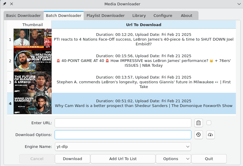243x166 pixels.
Task: Click the pin icon in title bar
Action: (4, 4)
